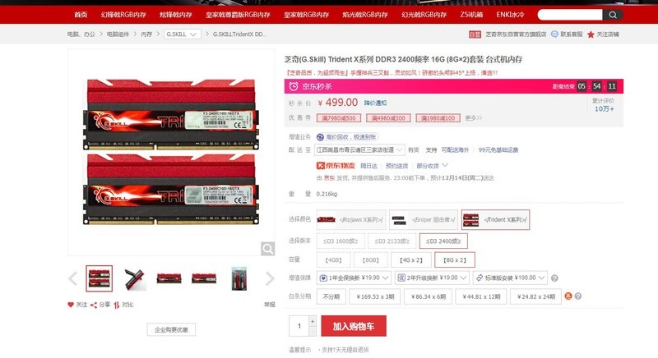
Task: Open the delivery address dropdown
Action: pyautogui.click(x=359, y=150)
